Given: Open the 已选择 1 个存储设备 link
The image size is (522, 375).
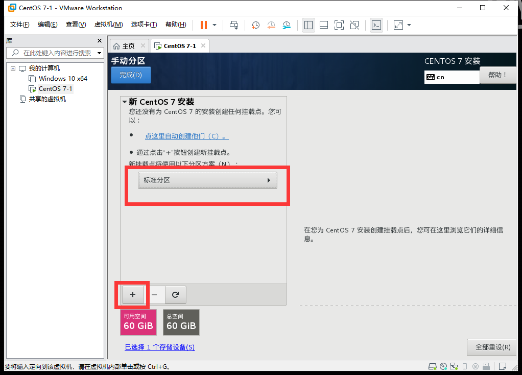Looking at the screenshot, I should (160, 347).
